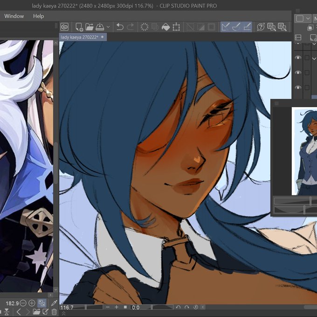Hide second fully visible layer eye icon

pyautogui.click(x=298, y=73)
